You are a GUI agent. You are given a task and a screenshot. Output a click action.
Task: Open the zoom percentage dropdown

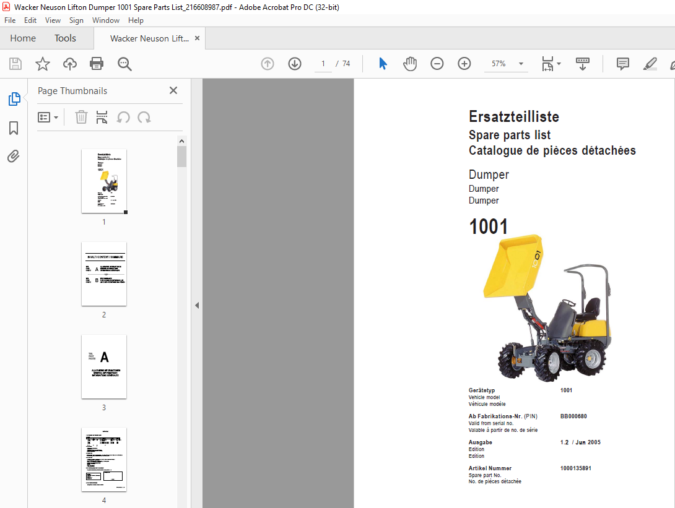(x=521, y=64)
